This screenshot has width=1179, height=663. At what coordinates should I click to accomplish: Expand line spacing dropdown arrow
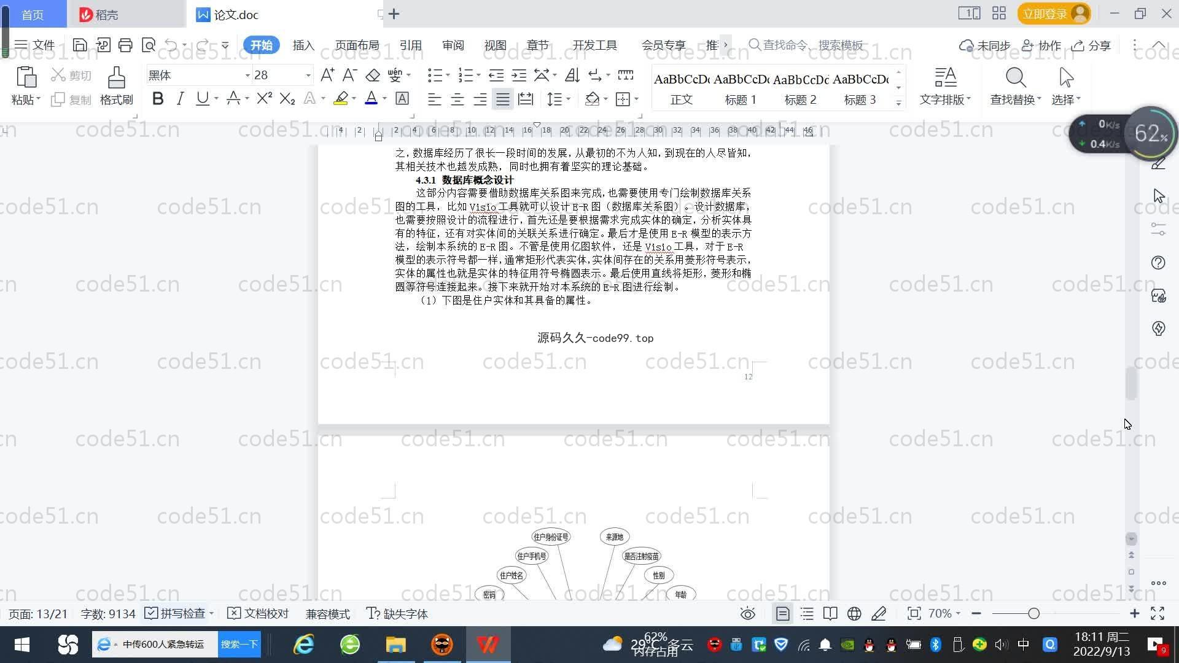568,99
